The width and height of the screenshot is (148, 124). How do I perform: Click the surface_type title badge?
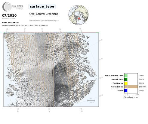tap(42, 7)
